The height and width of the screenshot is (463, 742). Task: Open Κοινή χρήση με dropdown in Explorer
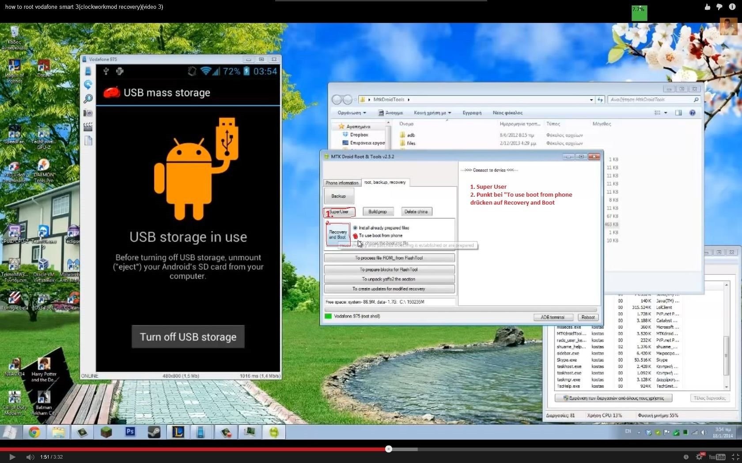pyautogui.click(x=432, y=113)
